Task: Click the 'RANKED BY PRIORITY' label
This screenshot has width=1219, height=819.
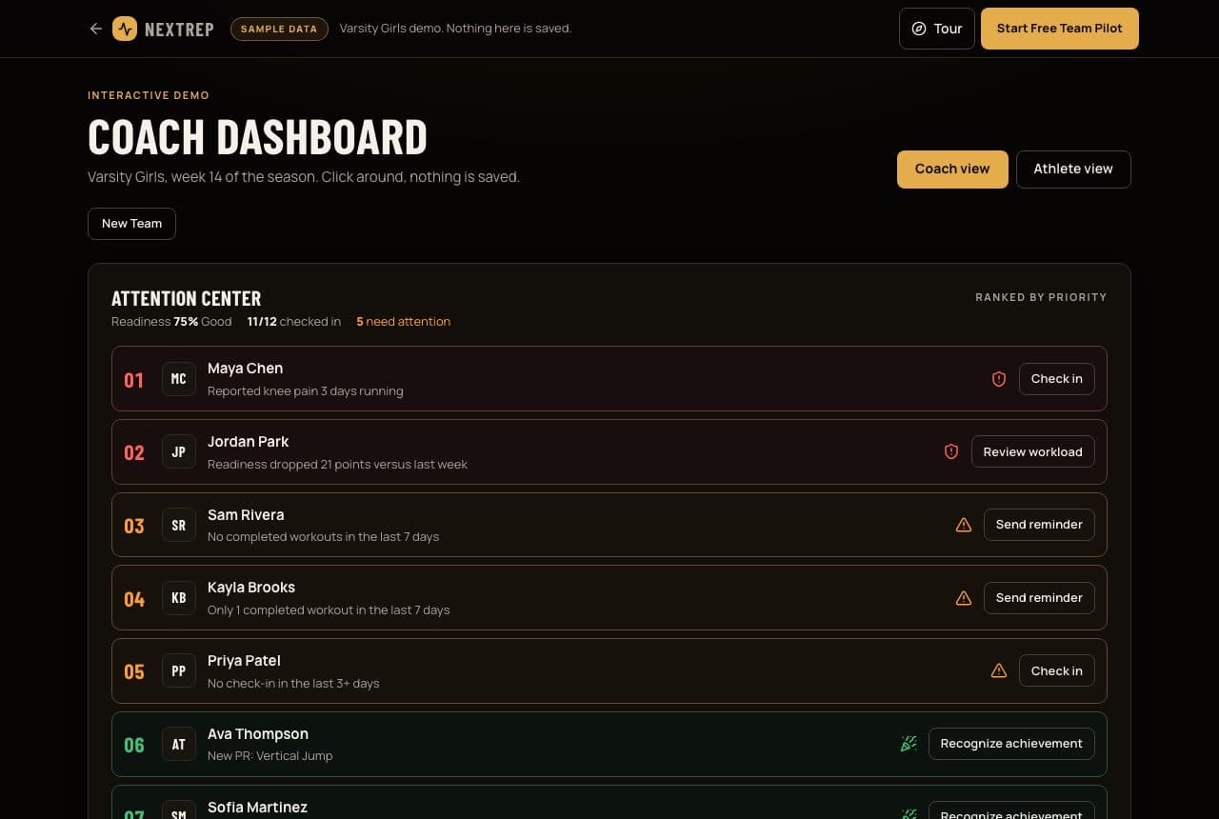Action: (1041, 297)
